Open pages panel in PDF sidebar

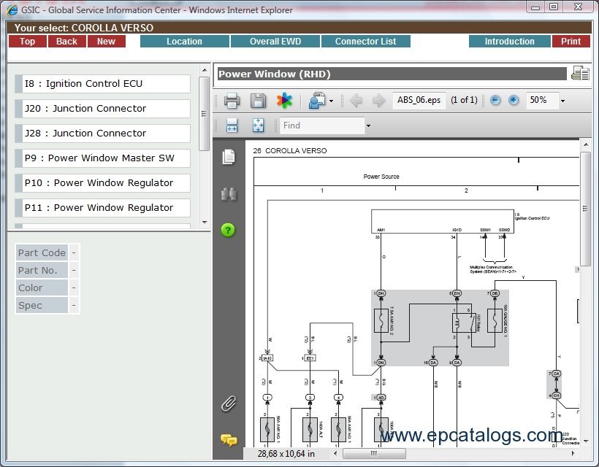[x=229, y=157]
